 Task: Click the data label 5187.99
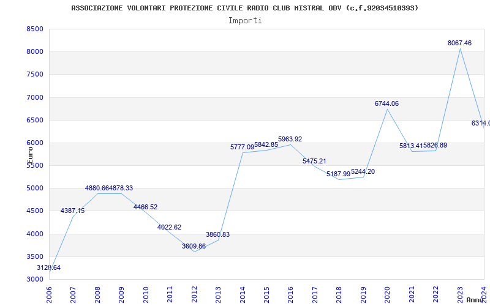339,174
